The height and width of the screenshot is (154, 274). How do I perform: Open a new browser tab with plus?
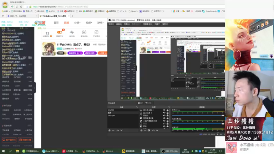(x=72, y=16)
